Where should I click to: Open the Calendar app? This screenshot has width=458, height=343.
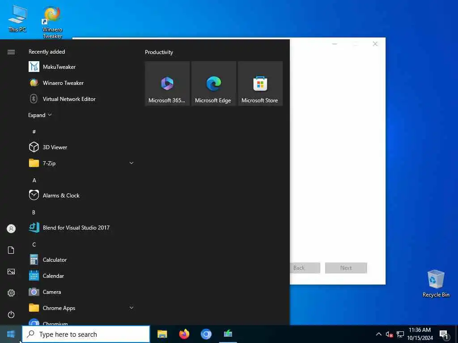click(81, 276)
